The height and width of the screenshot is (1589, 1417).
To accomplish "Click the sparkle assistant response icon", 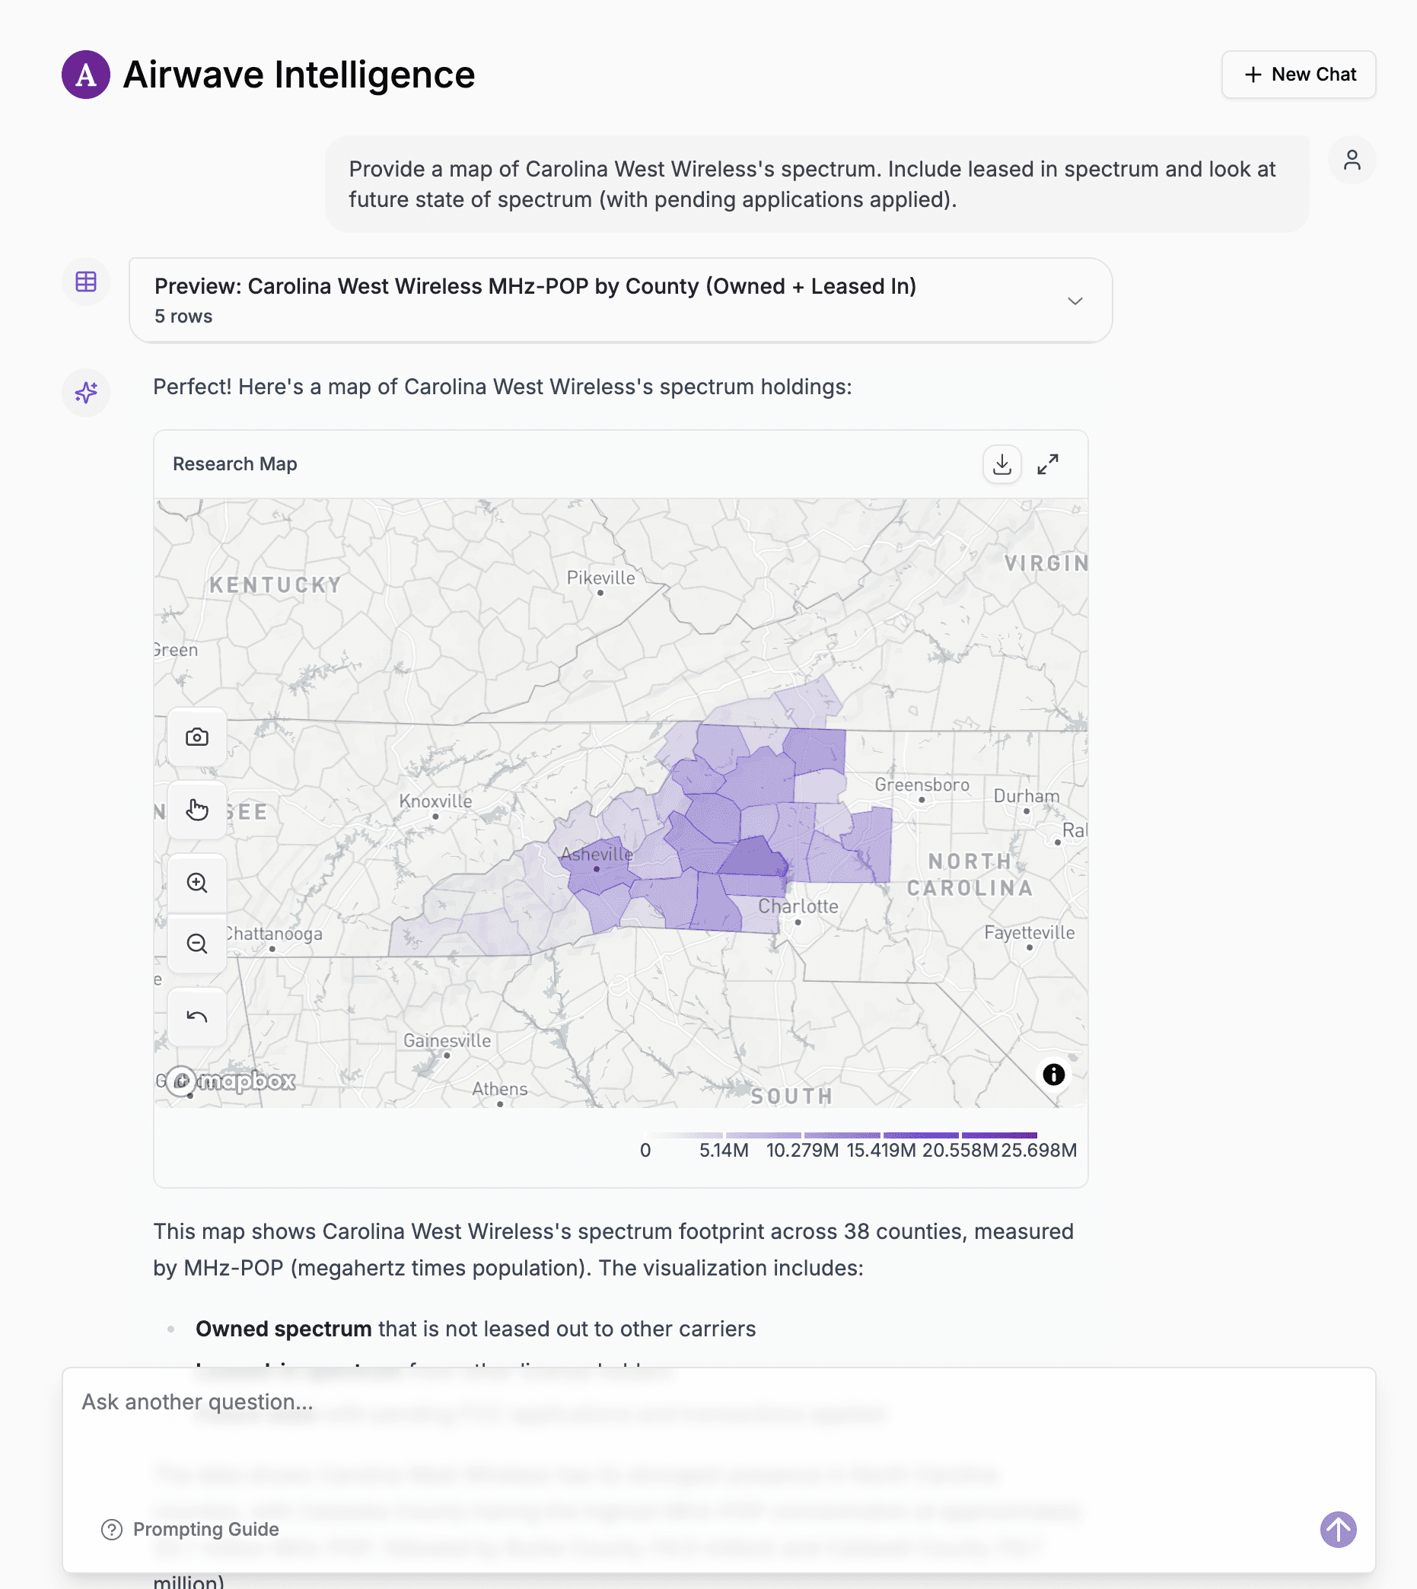I will (x=86, y=393).
